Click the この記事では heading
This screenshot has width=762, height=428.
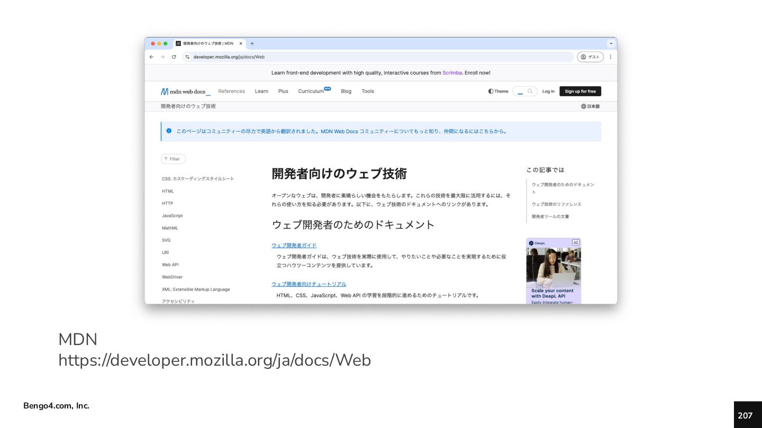pos(545,170)
